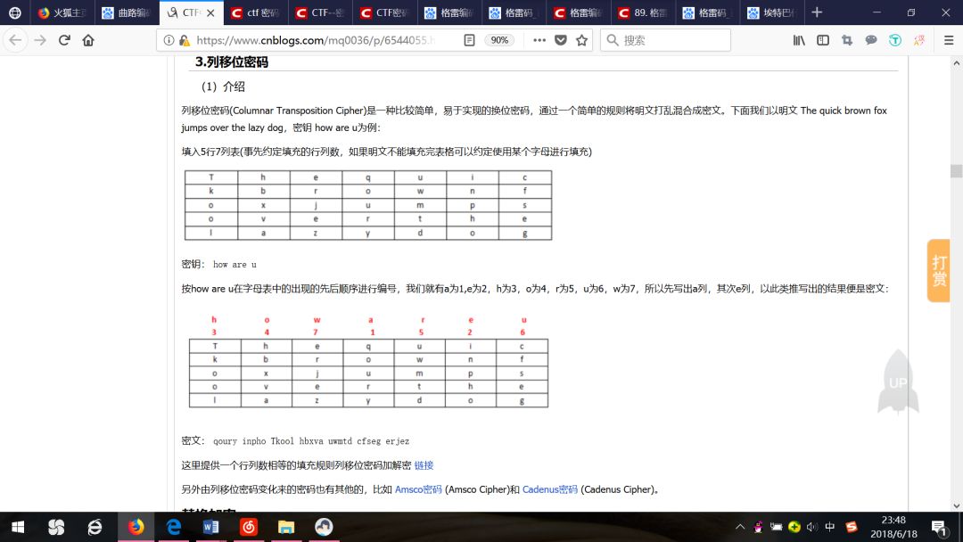Open the translate extension icon
This screenshot has height=542, width=963.
pyautogui.click(x=918, y=40)
